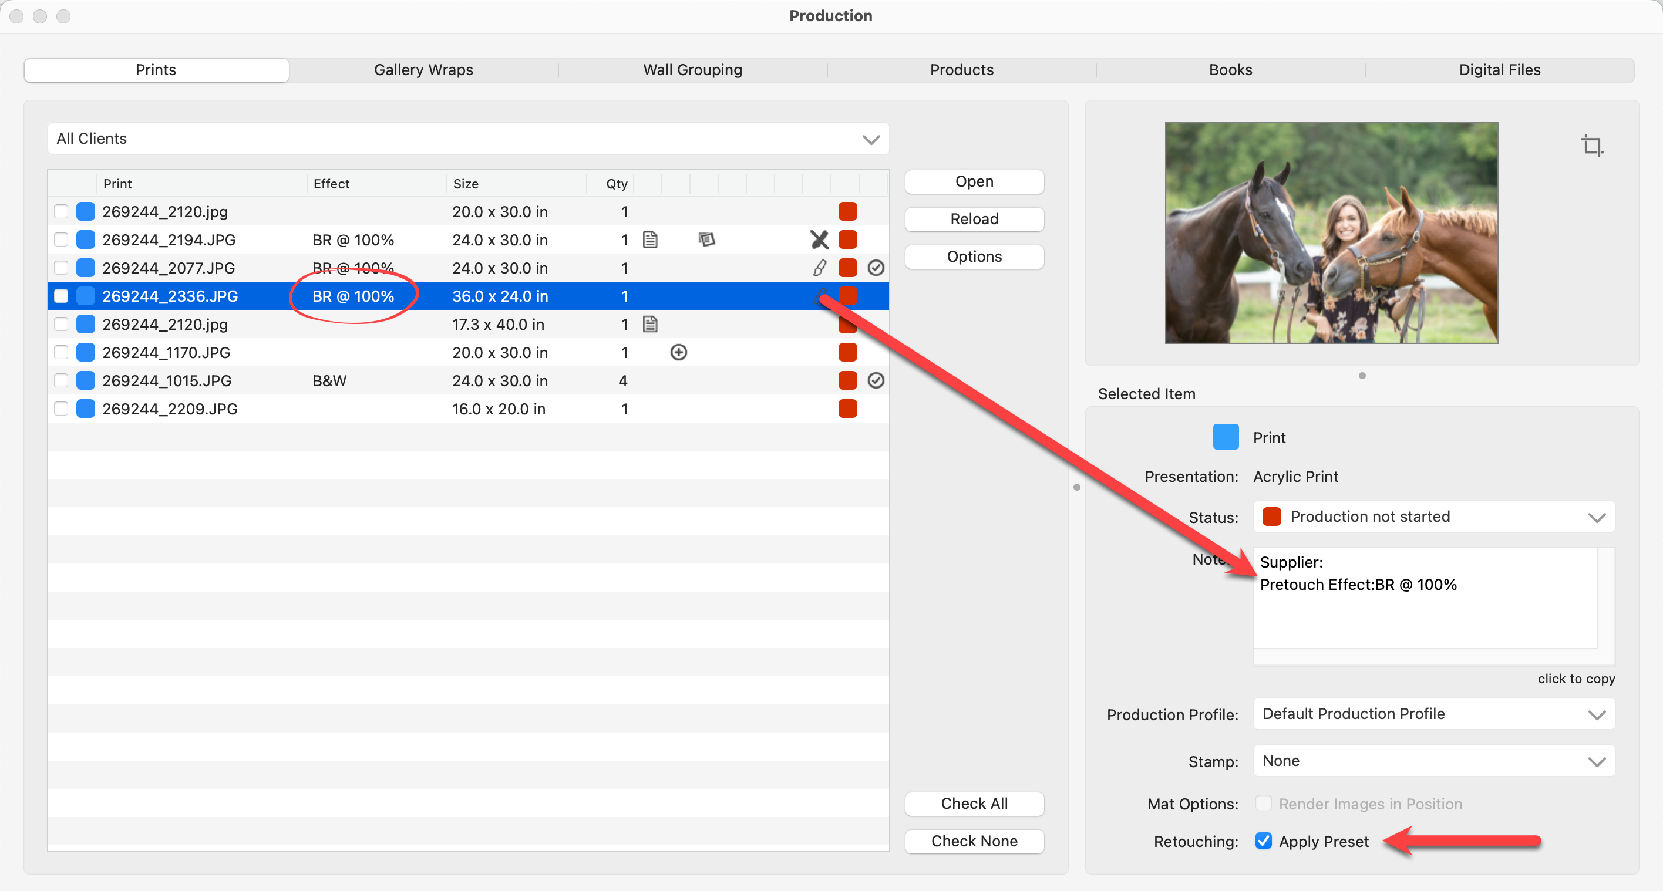Click the crop icon beside the preview image
This screenshot has height=891, width=1663.
click(x=1591, y=145)
